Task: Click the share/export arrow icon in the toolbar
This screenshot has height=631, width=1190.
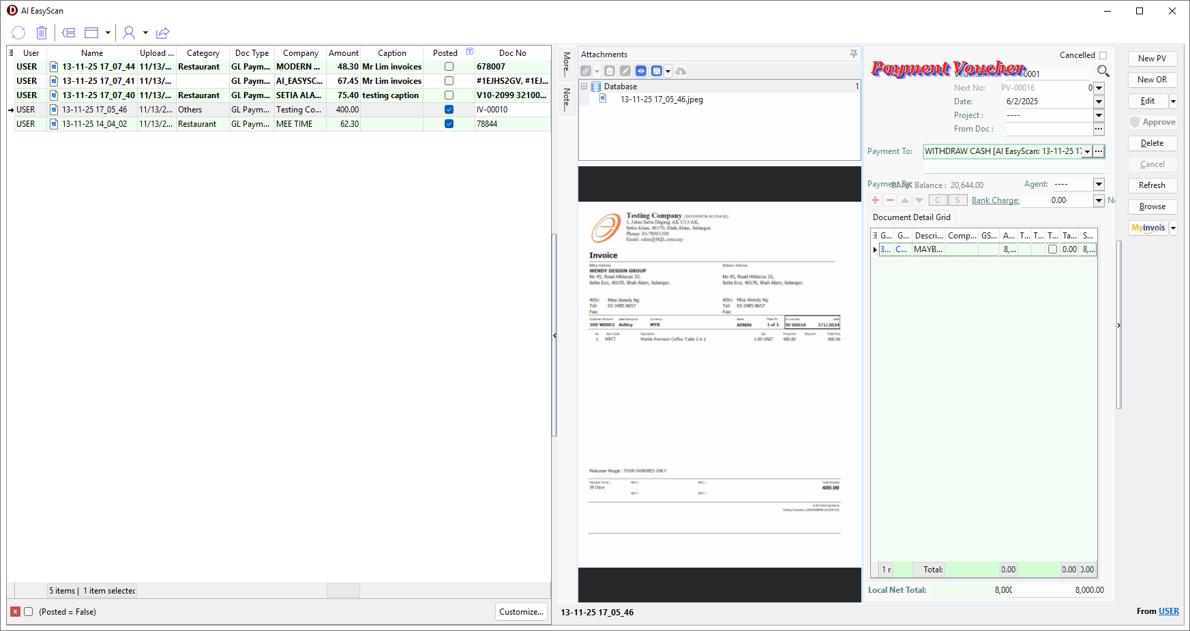Action: pyautogui.click(x=162, y=33)
